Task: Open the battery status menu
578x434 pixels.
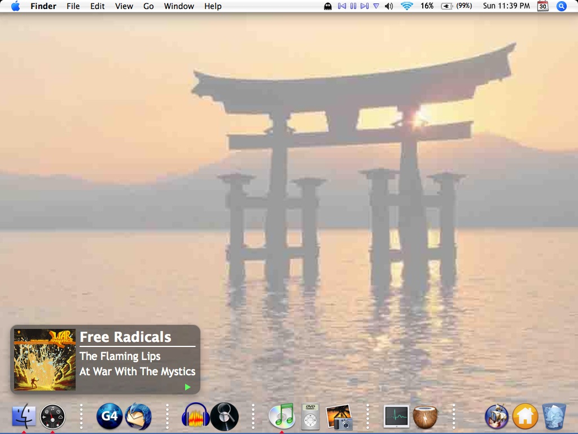Action: (x=447, y=6)
